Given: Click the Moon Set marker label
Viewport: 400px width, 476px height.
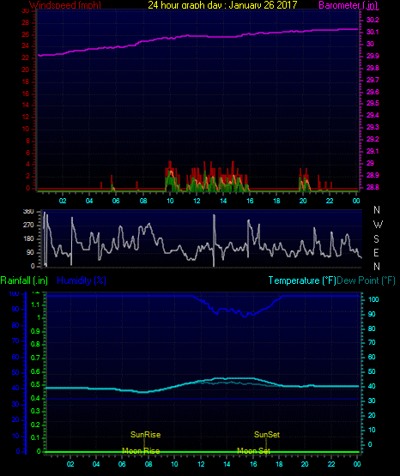Looking at the screenshot, I should coord(253,451).
